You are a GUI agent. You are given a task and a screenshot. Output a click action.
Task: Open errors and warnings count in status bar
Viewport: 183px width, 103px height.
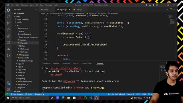[29, 94]
